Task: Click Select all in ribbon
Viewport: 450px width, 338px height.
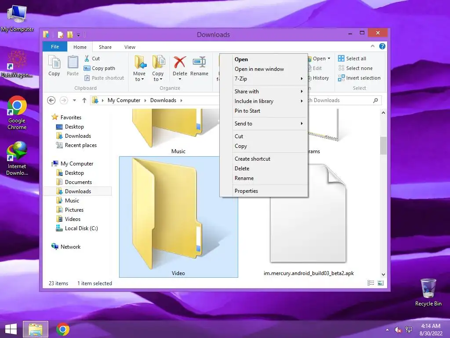Action: (x=352, y=59)
